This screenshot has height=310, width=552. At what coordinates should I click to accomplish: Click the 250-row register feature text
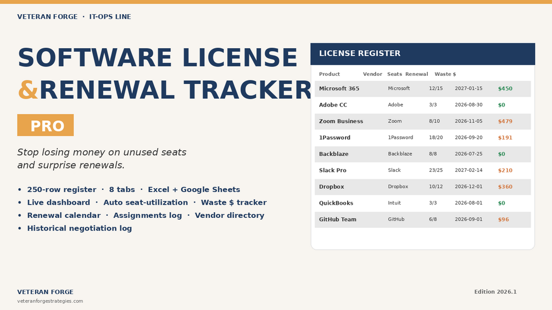tap(62, 189)
